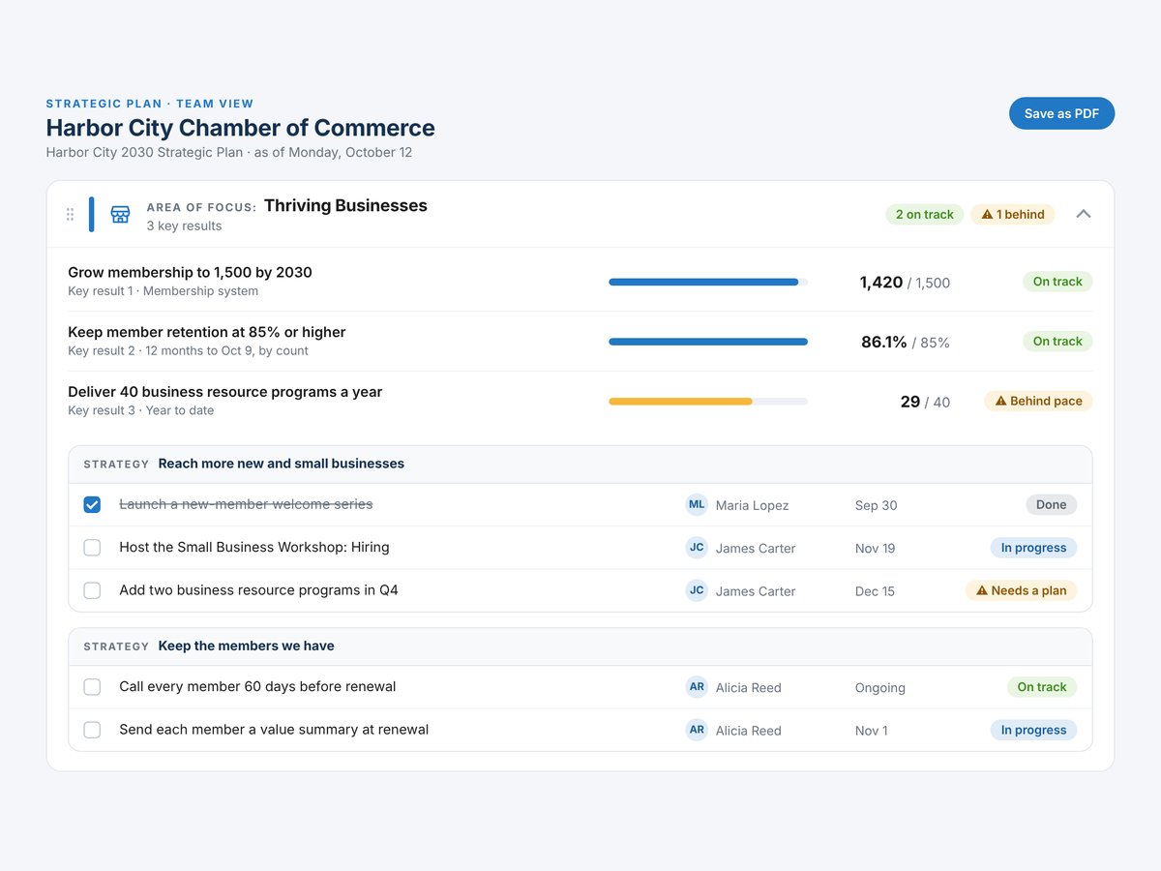1161x871 pixels.
Task: Click the 3 key results subtitle
Action: click(x=184, y=225)
